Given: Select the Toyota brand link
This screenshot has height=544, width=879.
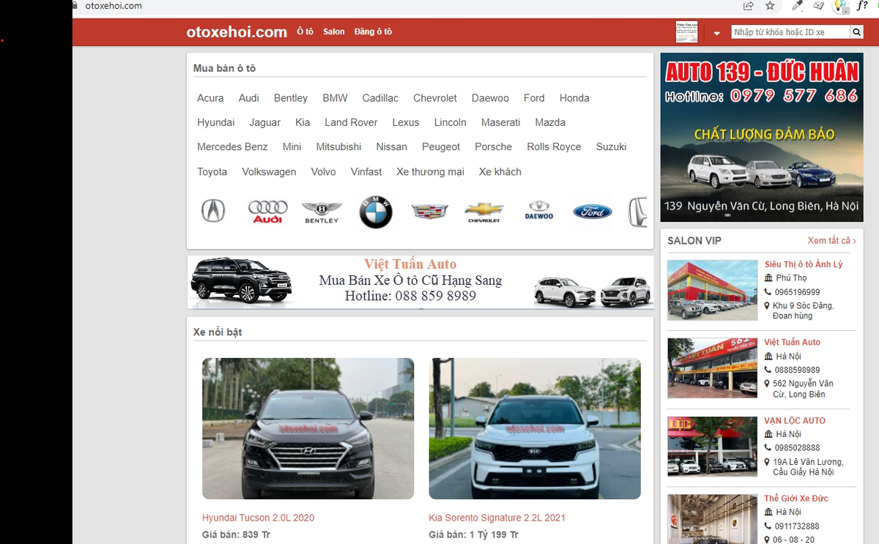Looking at the screenshot, I should tap(212, 171).
